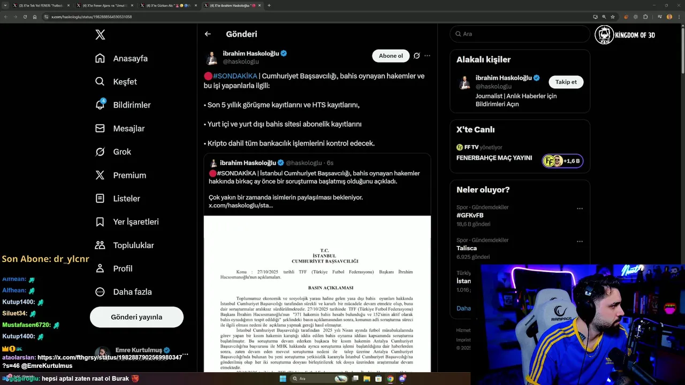Open more options for #GFKvFB trend
This screenshot has height=385, width=685.
[x=580, y=209]
